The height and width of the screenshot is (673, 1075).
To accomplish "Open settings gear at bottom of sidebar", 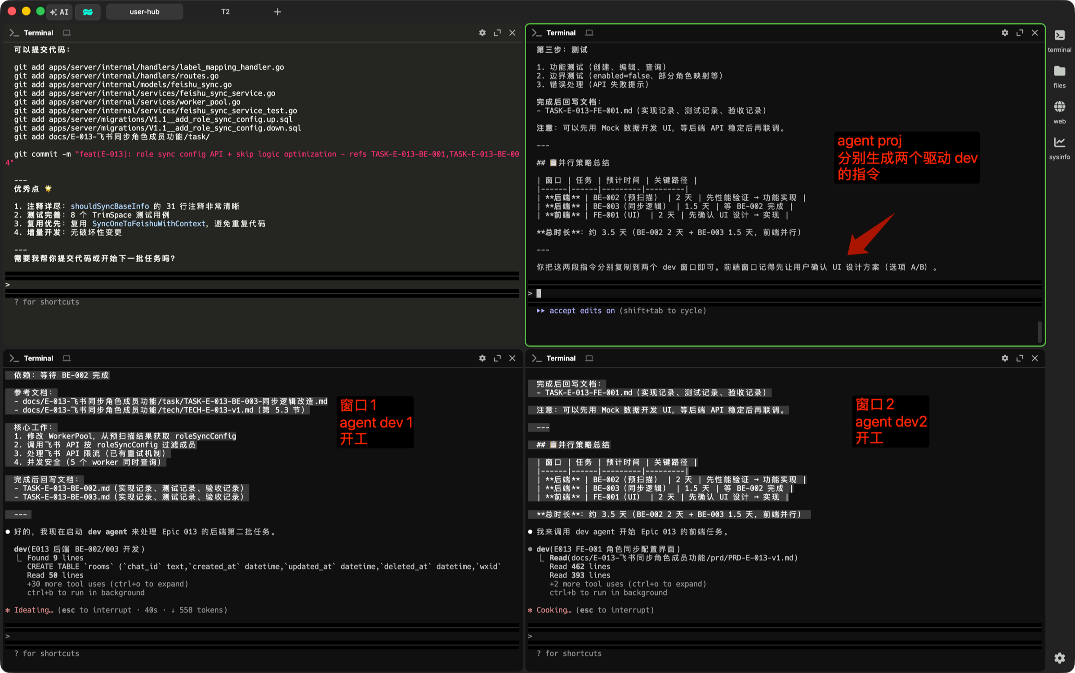I will (1059, 658).
